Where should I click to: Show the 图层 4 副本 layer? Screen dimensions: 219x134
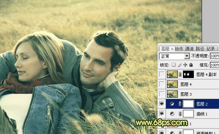(162, 74)
